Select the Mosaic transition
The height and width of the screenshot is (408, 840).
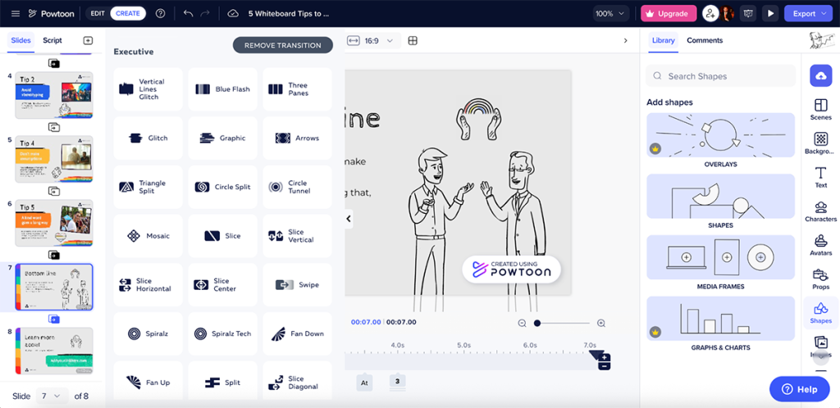tap(148, 236)
